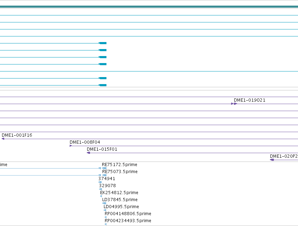Select the RE75073.5prime EST label
The width and height of the screenshot is (298, 226).
(x=120, y=172)
